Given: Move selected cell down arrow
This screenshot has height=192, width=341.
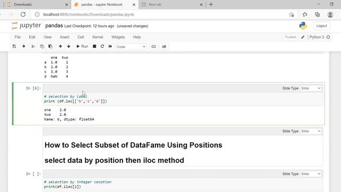Looking at the screenshot, I should coord(69,46).
